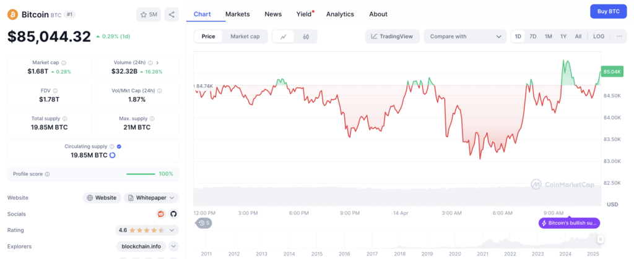Select the Market cap toggle
The width and height of the screenshot is (634, 259).
click(x=245, y=36)
